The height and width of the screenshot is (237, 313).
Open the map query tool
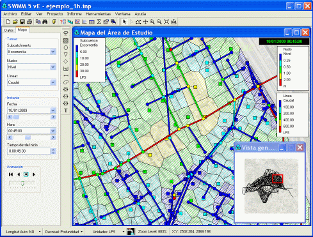(63, 22)
